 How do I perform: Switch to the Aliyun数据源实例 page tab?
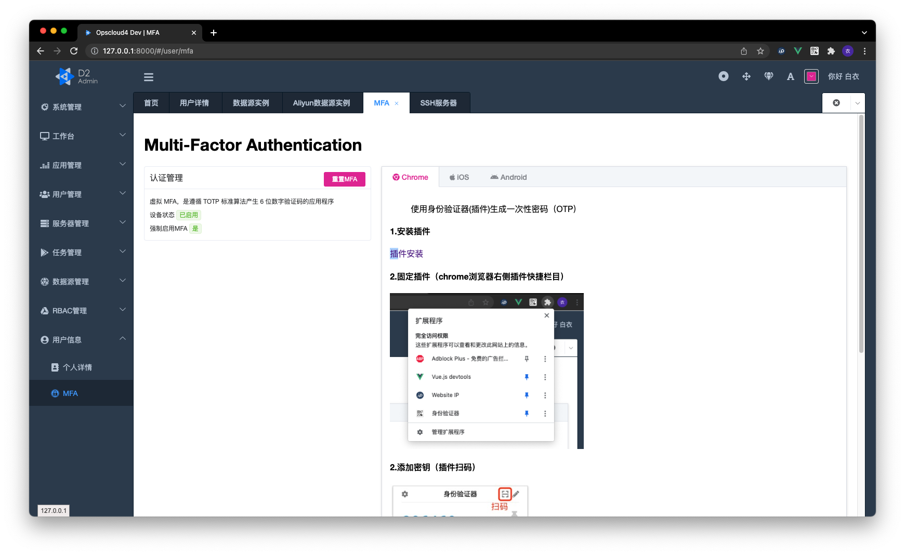tap(322, 103)
